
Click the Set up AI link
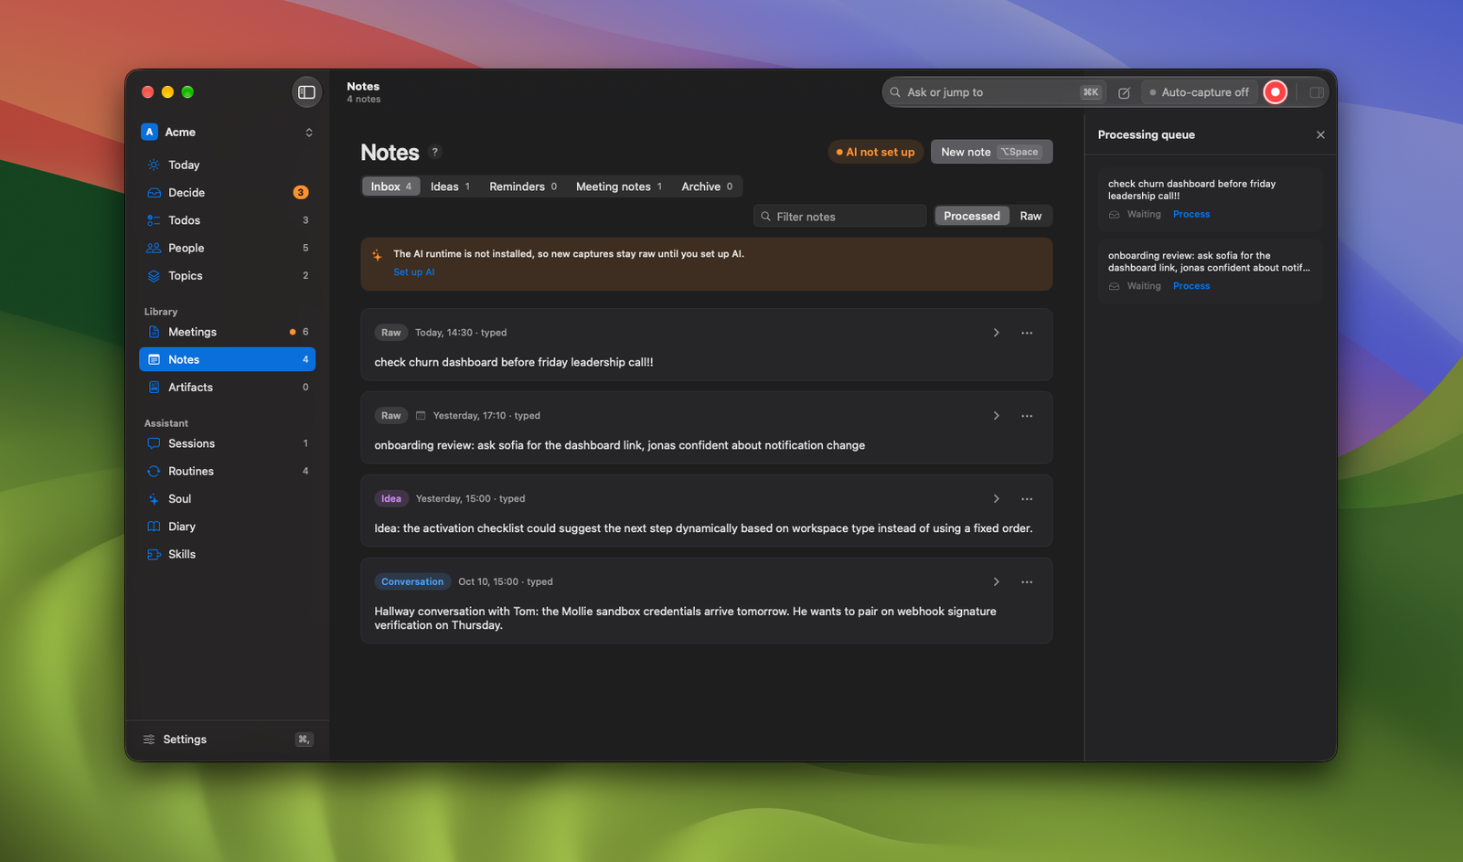[x=414, y=272]
